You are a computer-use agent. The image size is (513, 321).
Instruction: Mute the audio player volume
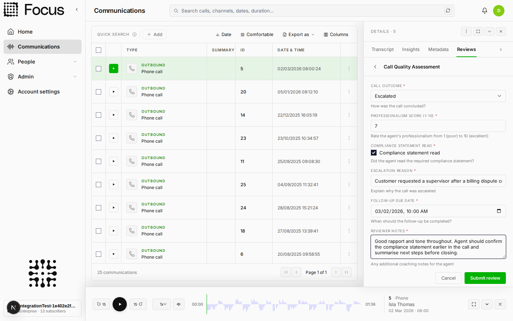pos(179,304)
